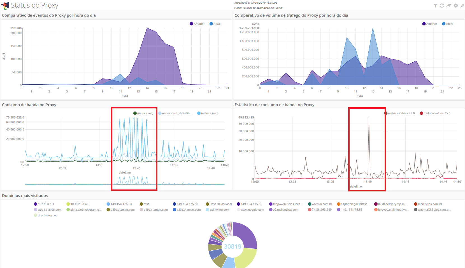
Task: Click the 30819 total in donut chart center
Action: point(232,246)
